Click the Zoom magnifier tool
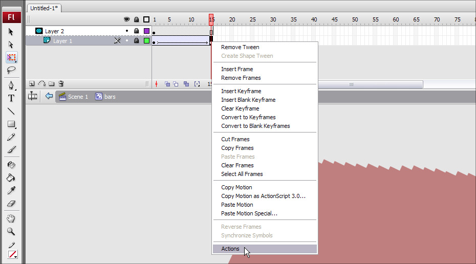This screenshot has width=476, height=264. tap(11, 231)
